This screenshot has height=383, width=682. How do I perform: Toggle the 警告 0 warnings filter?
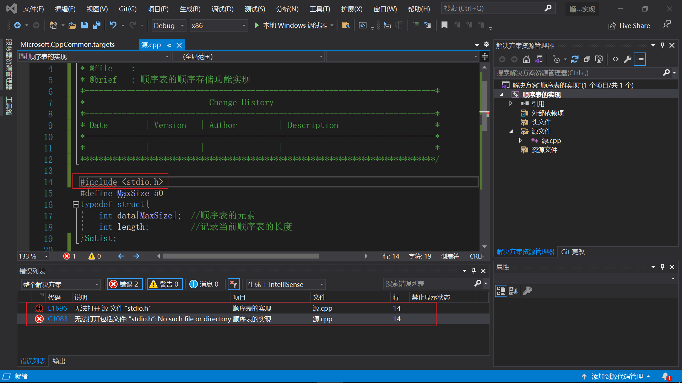click(x=165, y=284)
